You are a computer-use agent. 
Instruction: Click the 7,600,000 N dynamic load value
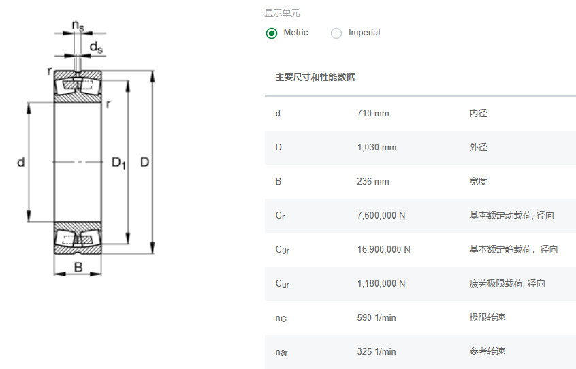381,216
